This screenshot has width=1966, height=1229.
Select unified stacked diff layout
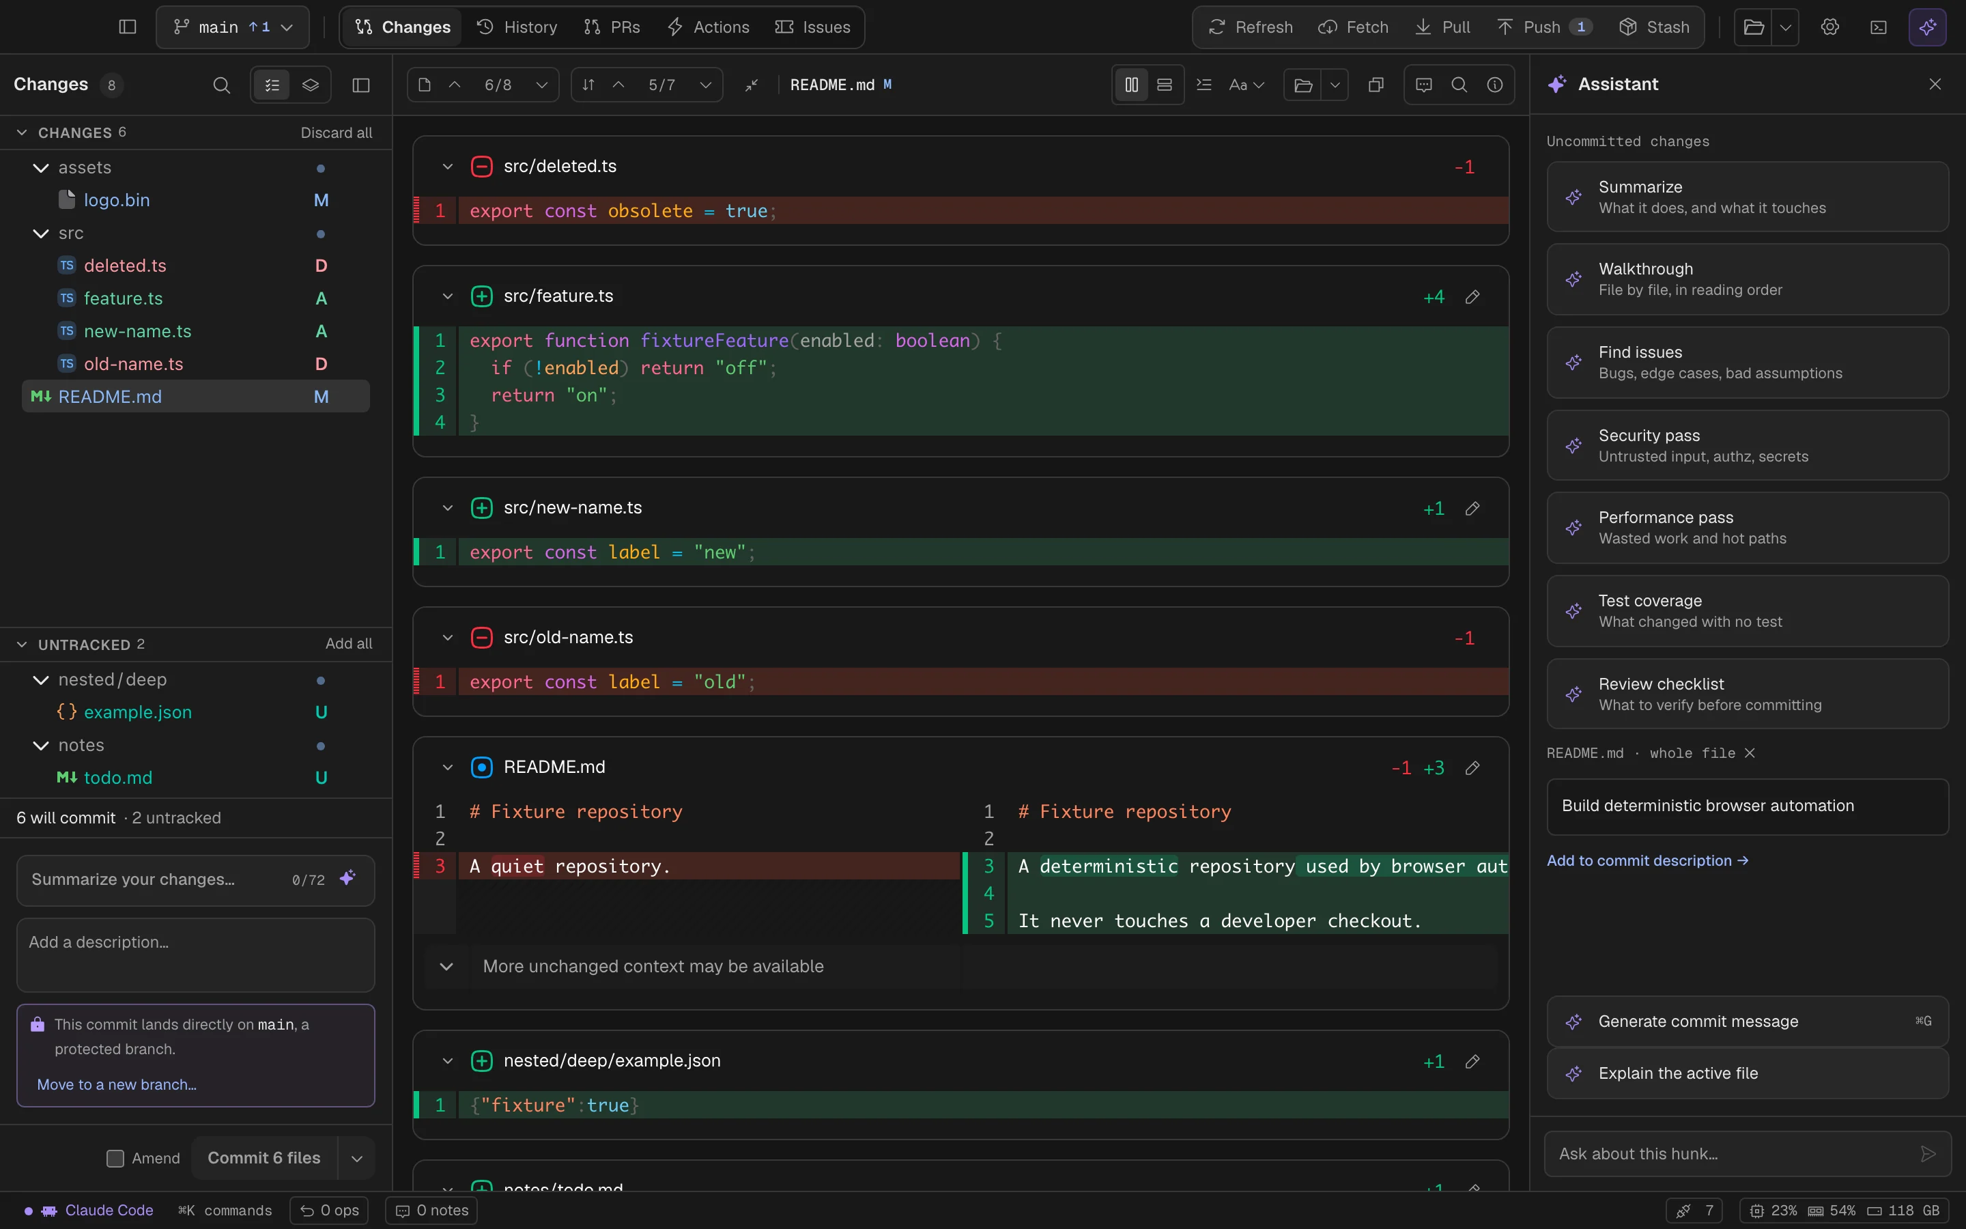click(x=1164, y=85)
